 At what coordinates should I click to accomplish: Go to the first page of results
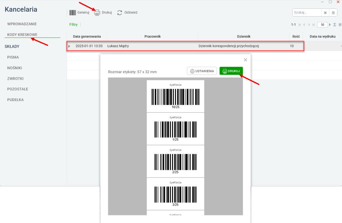pos(300,25)
